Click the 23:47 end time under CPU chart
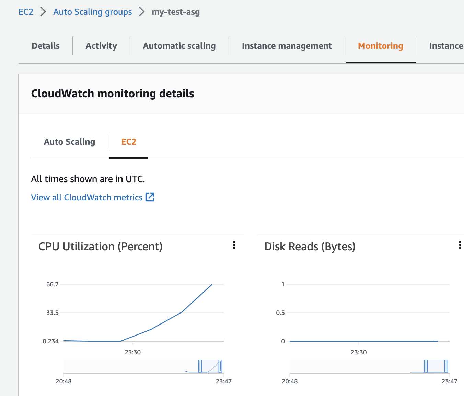The image size is (464, 396). pyautogui.click(x=224, y=381)
